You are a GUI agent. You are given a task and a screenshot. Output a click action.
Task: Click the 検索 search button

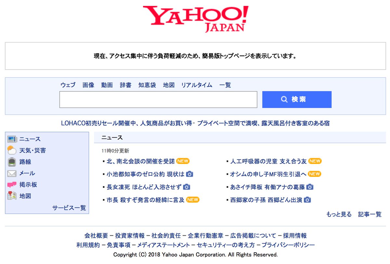coord(297,99)
